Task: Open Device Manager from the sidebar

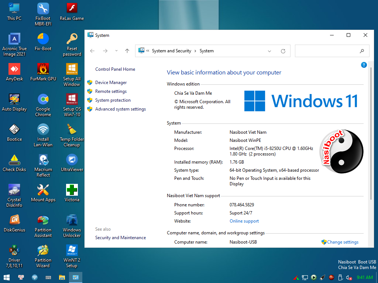Action: point(111,83)
